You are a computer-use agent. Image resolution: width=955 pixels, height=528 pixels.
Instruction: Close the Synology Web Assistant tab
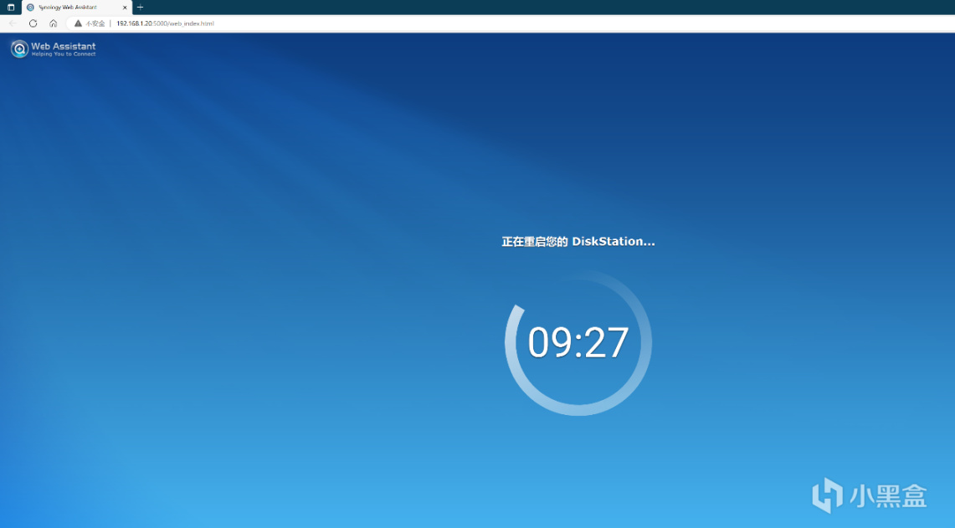click(x=125, y=8)
